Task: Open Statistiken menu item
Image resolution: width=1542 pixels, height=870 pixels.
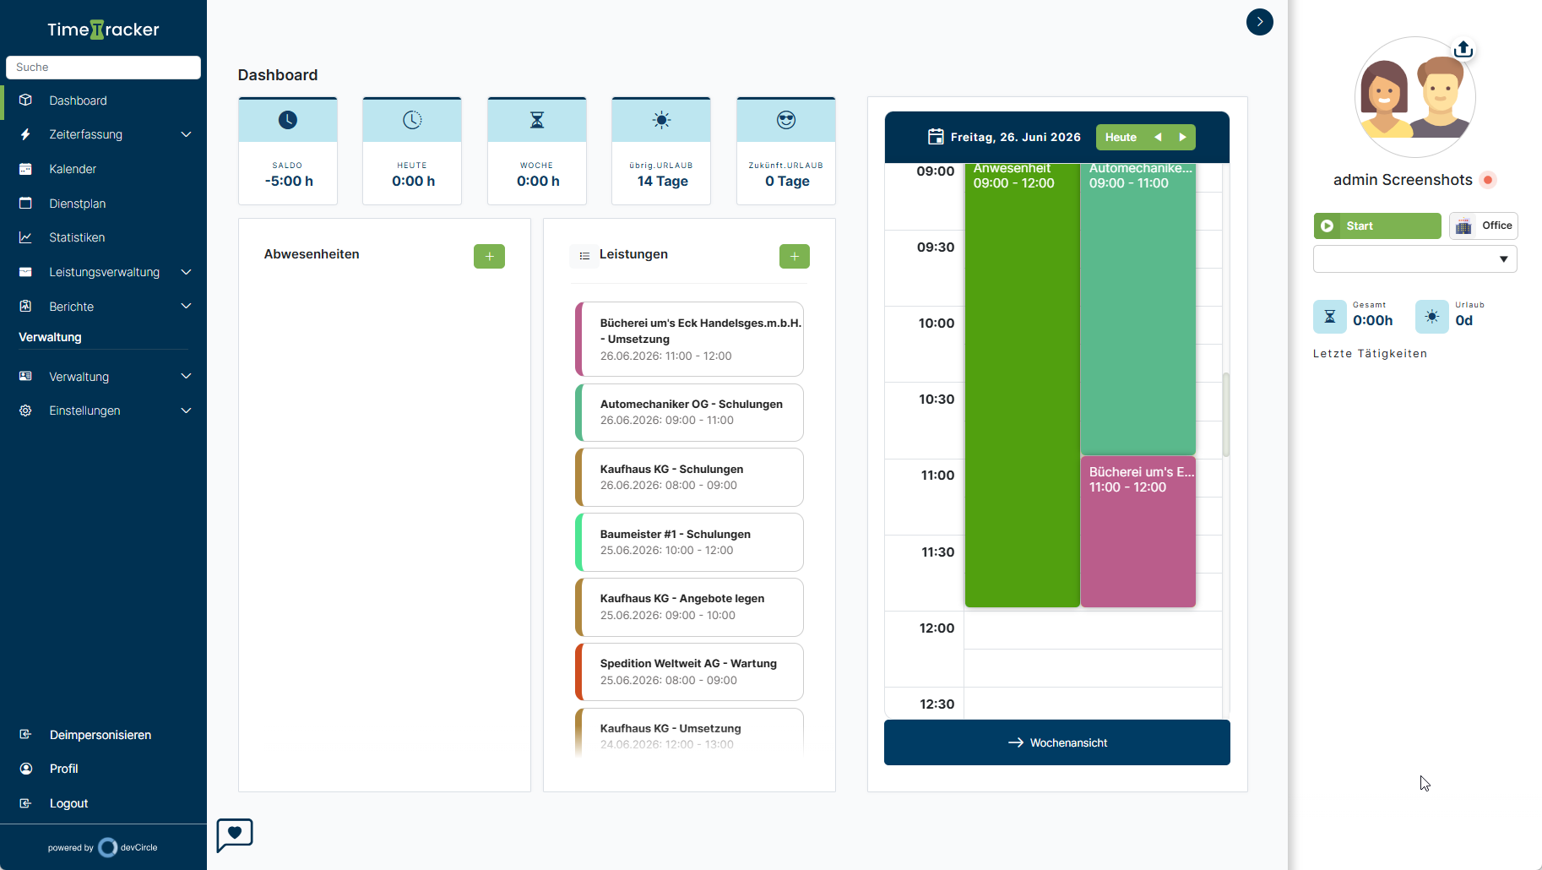Action: point(103,237)
